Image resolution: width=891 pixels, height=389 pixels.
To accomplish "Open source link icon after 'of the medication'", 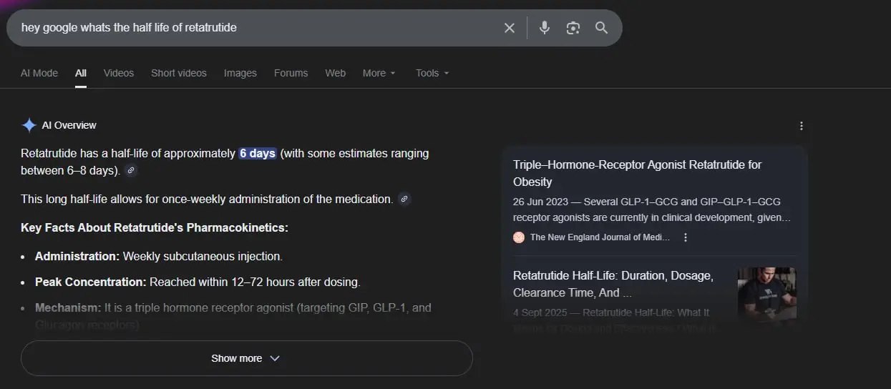I will tap(404, 199).
